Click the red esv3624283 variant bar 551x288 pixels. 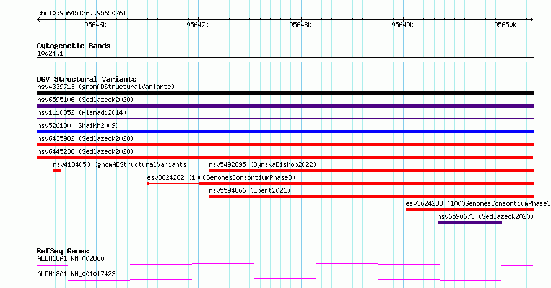pos(470,210)
